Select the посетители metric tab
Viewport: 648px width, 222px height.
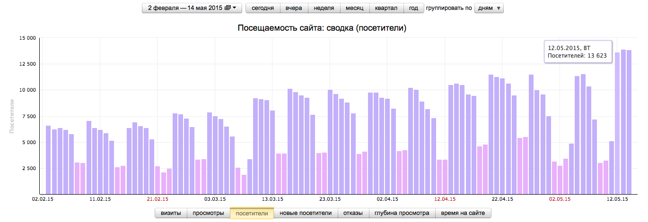[x=252, y=213]
